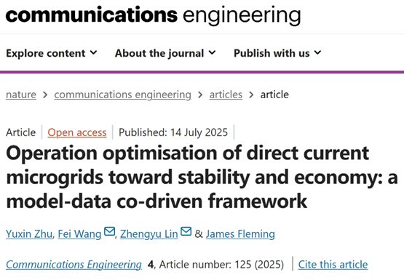Open communications engineering breadcrumb link
Image resolution: width=404 pixels, height=280 pixels.
[x=122, y=95]
